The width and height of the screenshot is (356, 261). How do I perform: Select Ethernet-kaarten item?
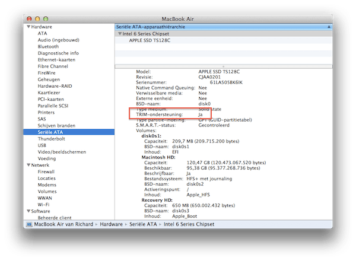point(56,60)
